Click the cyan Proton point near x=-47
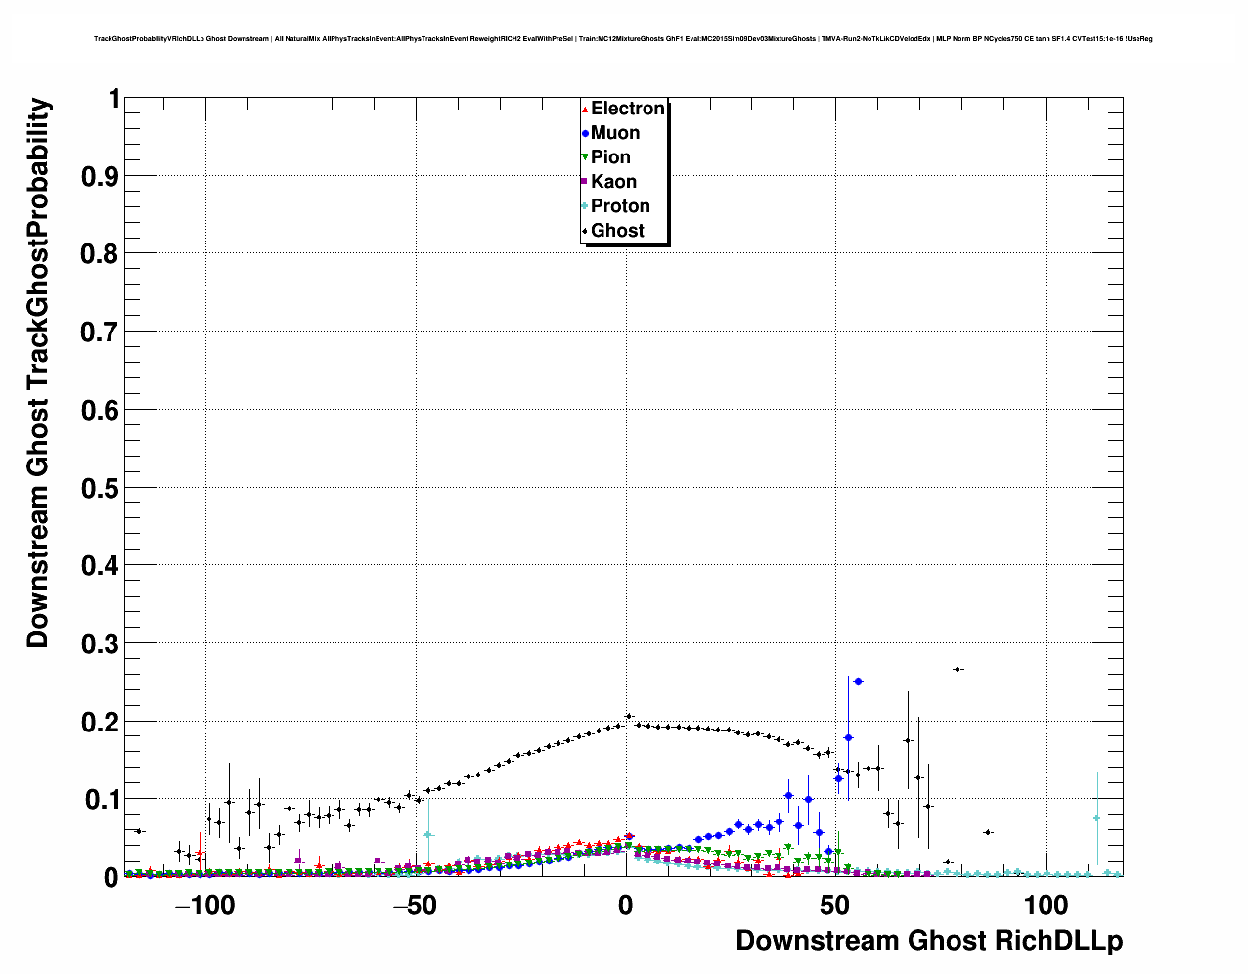Viewport: 1248px width, 974px height. point(428,834)
